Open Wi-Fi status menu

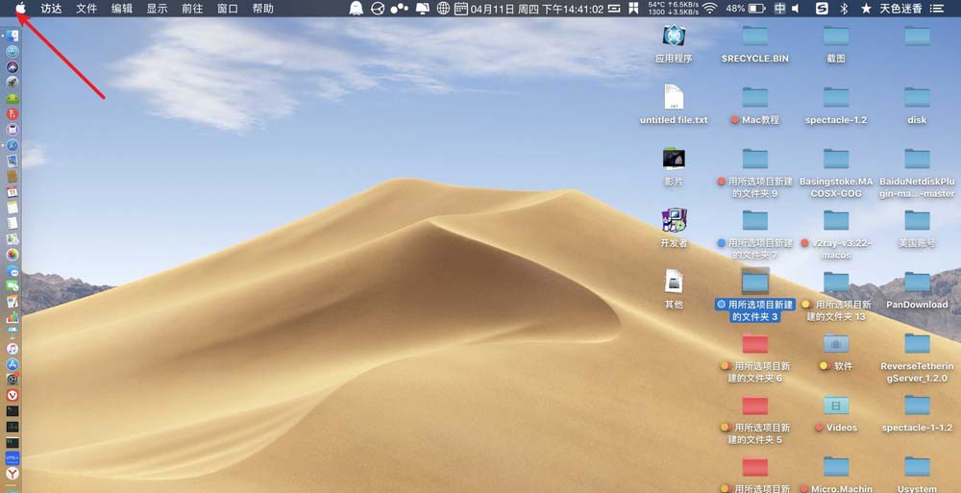point(709,9)
